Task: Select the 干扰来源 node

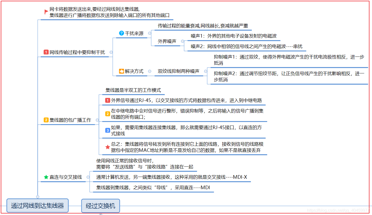Action: pyautogui.click(x=134, y=33)
